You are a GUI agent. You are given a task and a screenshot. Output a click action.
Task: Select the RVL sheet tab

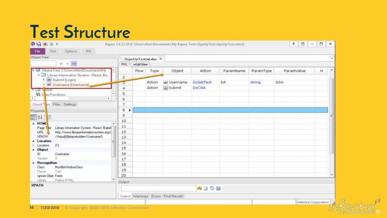coord(124,64)
